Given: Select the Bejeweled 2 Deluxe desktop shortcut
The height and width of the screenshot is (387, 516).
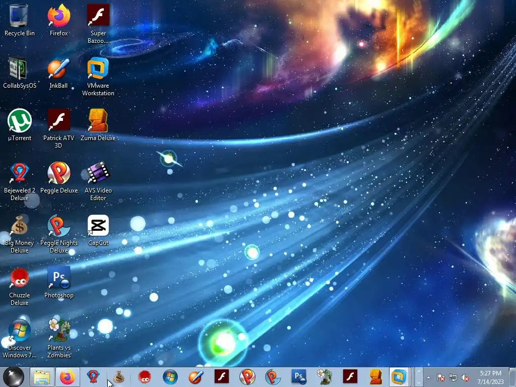Looking at the screenshot, I should point(20,181).
